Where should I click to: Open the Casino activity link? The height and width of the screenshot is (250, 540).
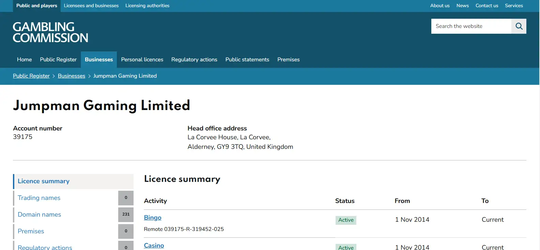(x=154, y=246)
